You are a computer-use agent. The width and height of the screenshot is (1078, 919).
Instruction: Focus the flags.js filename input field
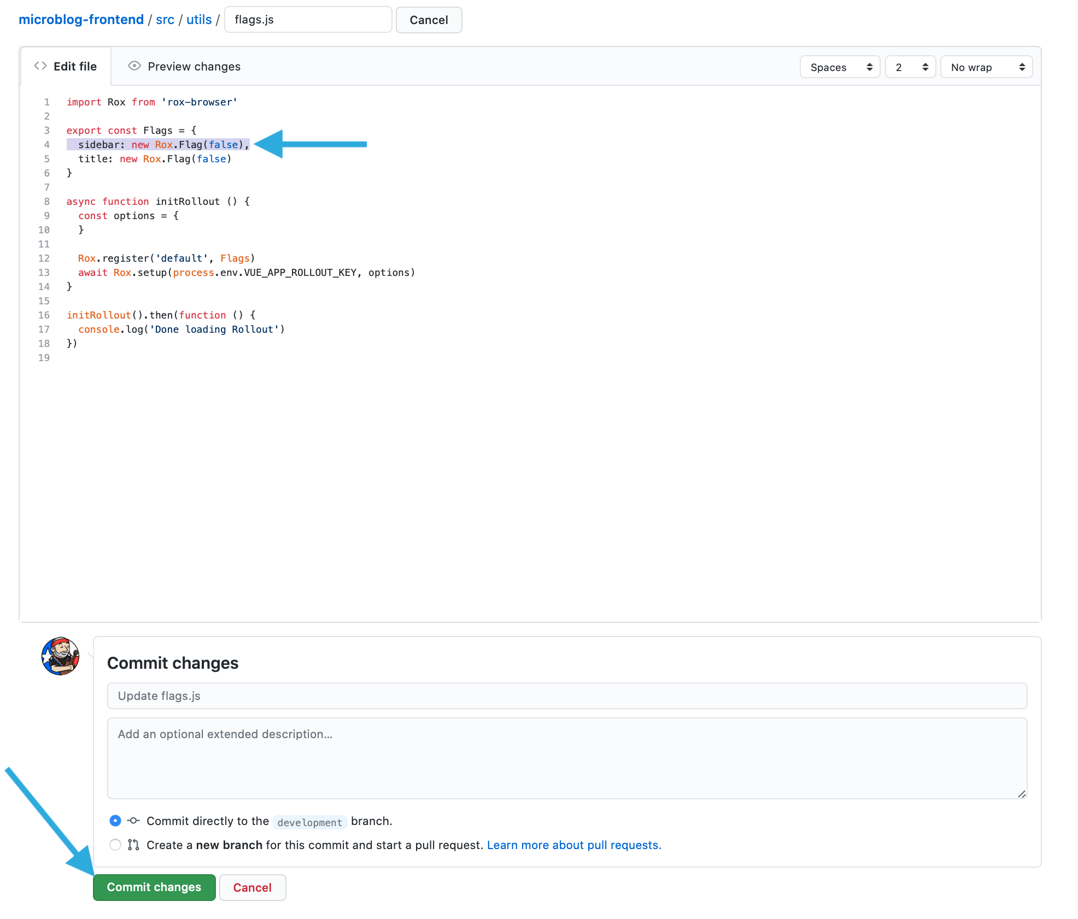click(308, 20)
